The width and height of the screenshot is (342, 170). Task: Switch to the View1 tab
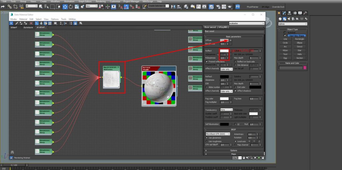(x=14, y=27)
